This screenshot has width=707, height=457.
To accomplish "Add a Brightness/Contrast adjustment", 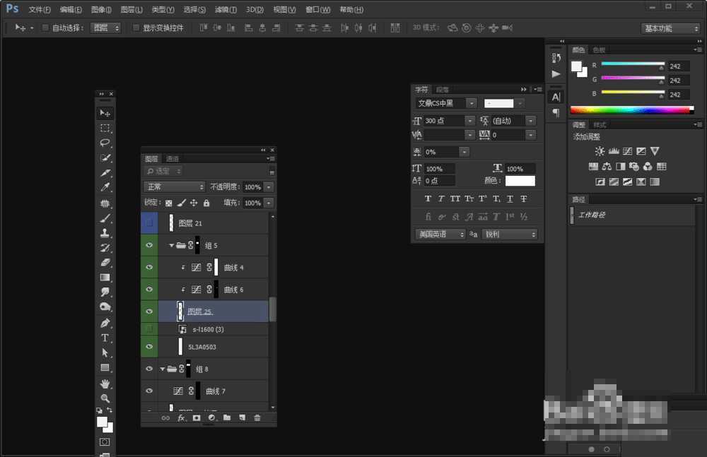I will coord(600,151).
